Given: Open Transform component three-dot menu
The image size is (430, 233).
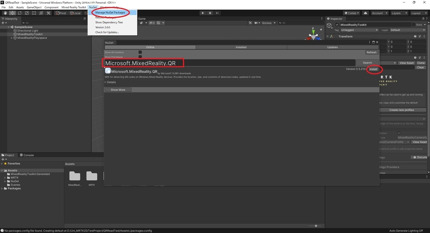Looking at the screenshot, I should click(425, 36).
